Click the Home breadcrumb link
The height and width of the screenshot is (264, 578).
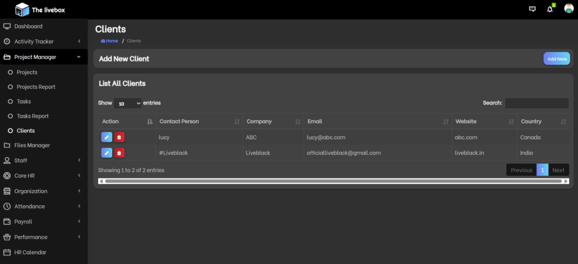[110, 41]
